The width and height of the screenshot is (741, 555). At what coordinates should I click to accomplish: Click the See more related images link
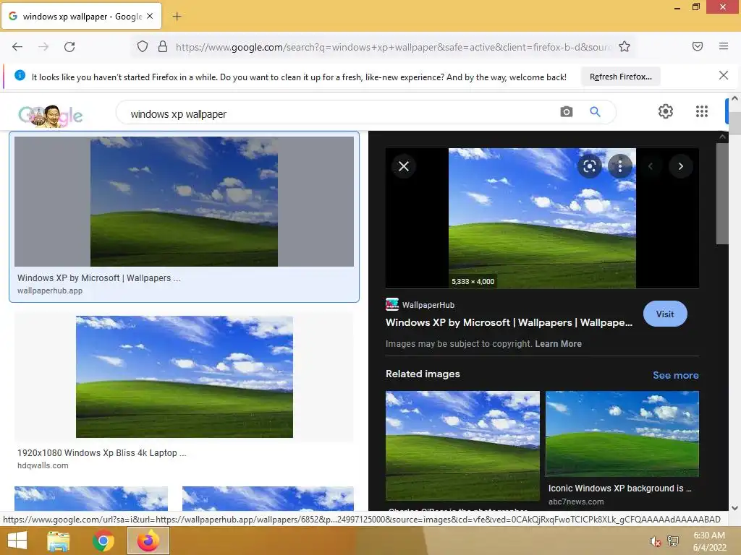coord(675,375)
